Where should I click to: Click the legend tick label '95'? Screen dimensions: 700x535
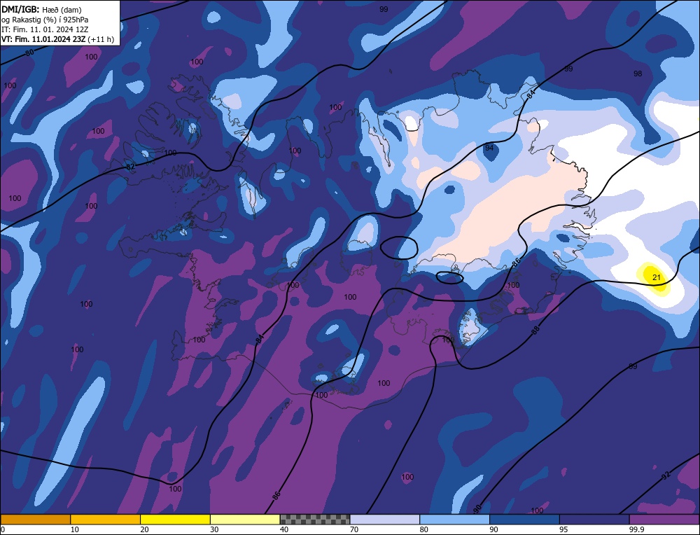click(563, 529)
